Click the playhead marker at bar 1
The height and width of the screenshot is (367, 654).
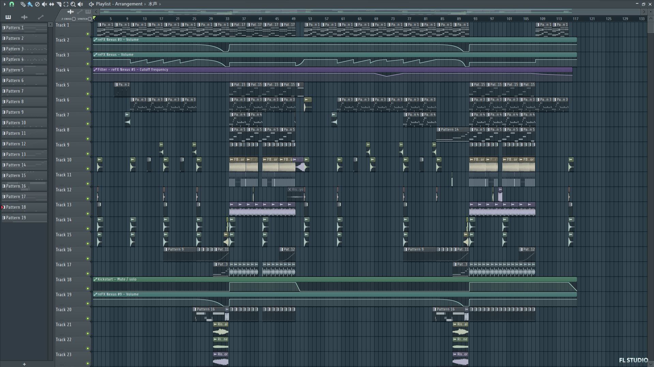click(x=94, y=18)
